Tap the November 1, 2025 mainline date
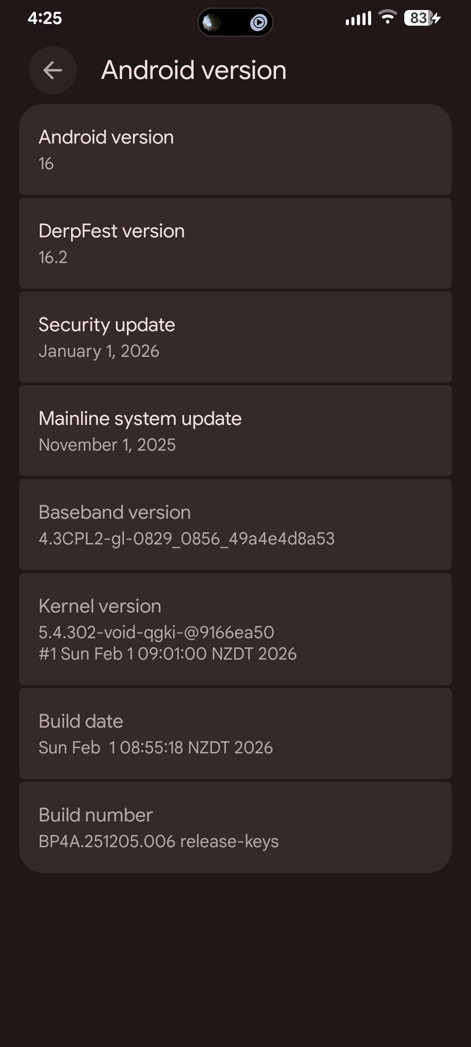This screenshot has width=471, height=1047. [x=107, y=445]
